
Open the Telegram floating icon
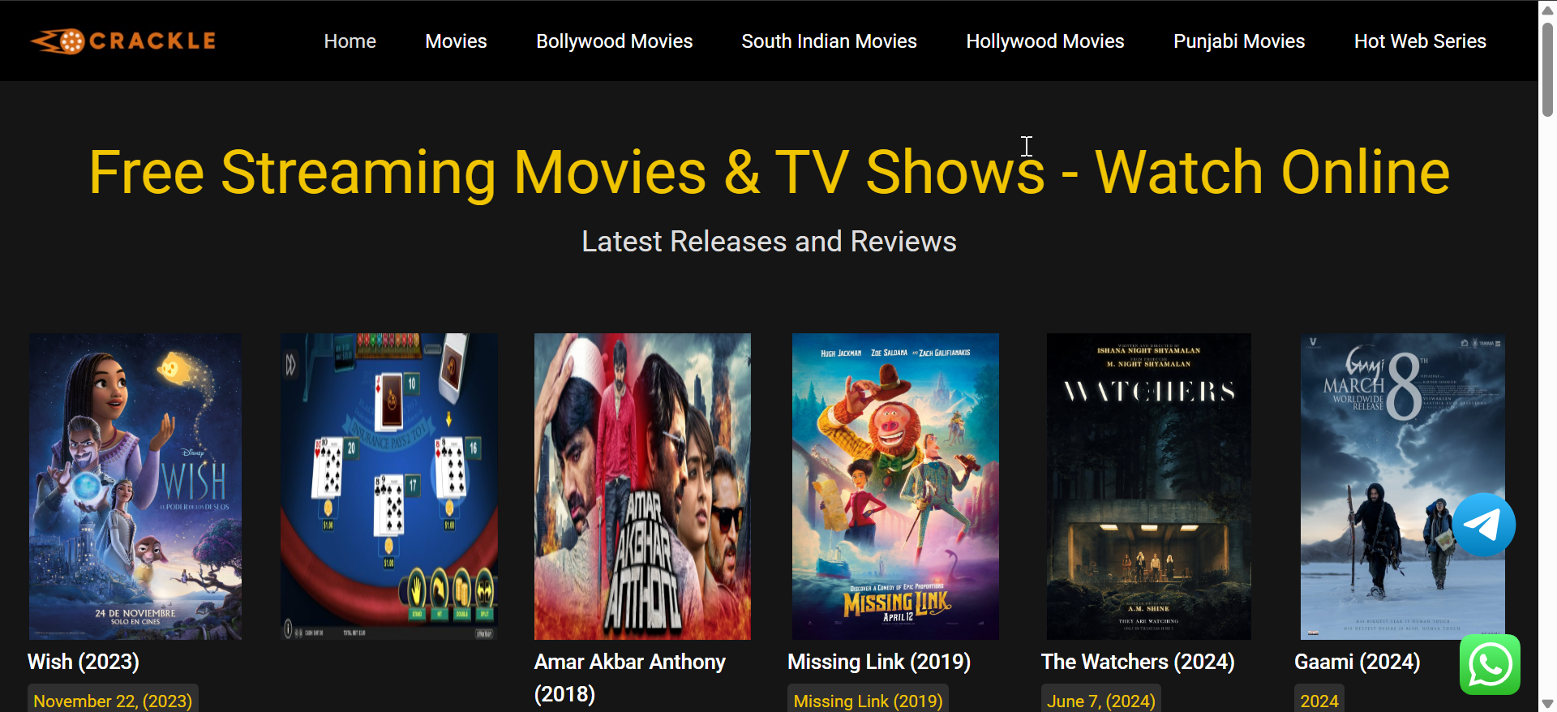click(x=1483, y=525)
